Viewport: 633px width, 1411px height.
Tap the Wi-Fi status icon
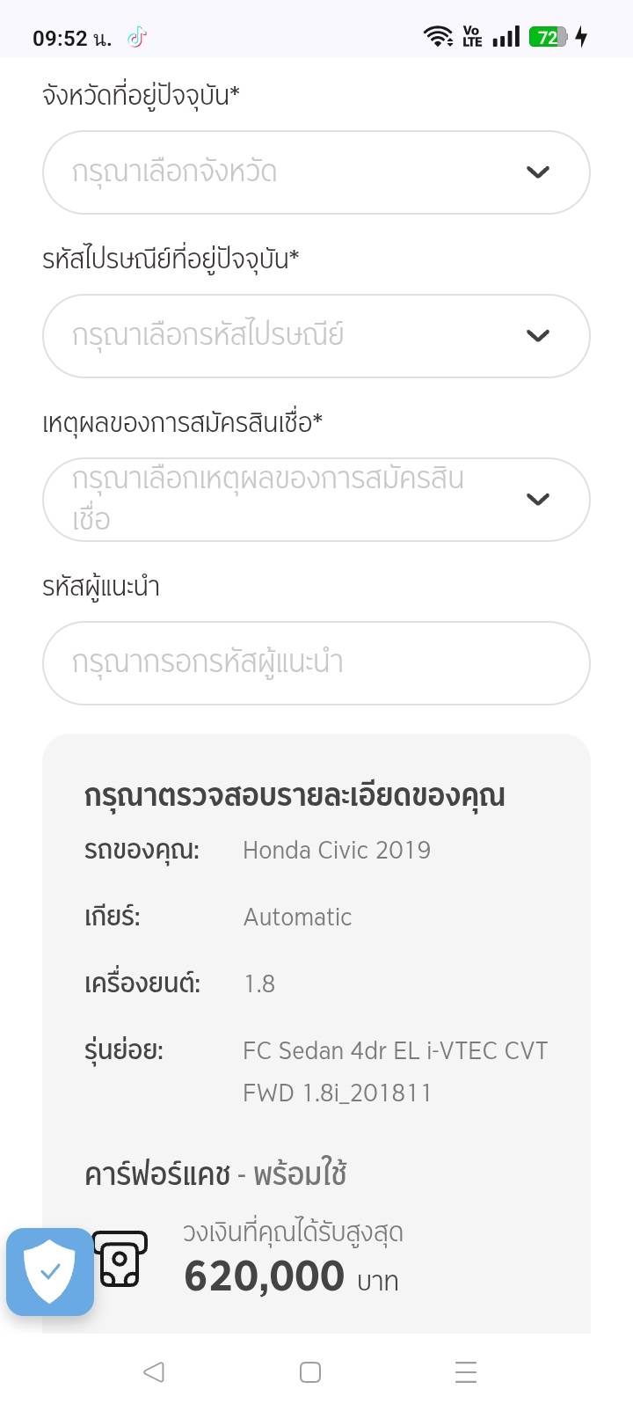pyautogui.click(x=437, y=37)
